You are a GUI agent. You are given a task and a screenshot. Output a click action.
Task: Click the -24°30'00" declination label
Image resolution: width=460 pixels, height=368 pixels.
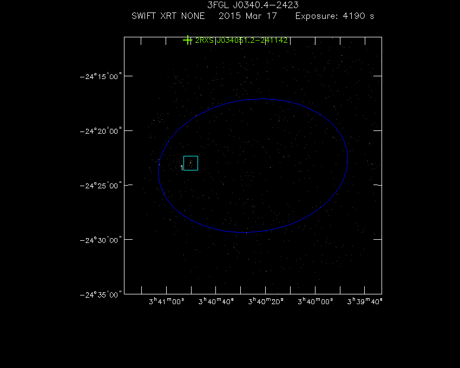tap(101, 240)
